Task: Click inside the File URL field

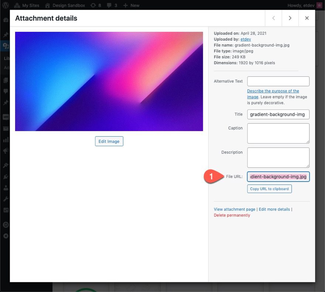Action: 278,176
